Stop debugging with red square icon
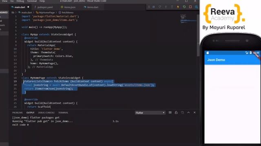261x146 pixels. (190, 7)
